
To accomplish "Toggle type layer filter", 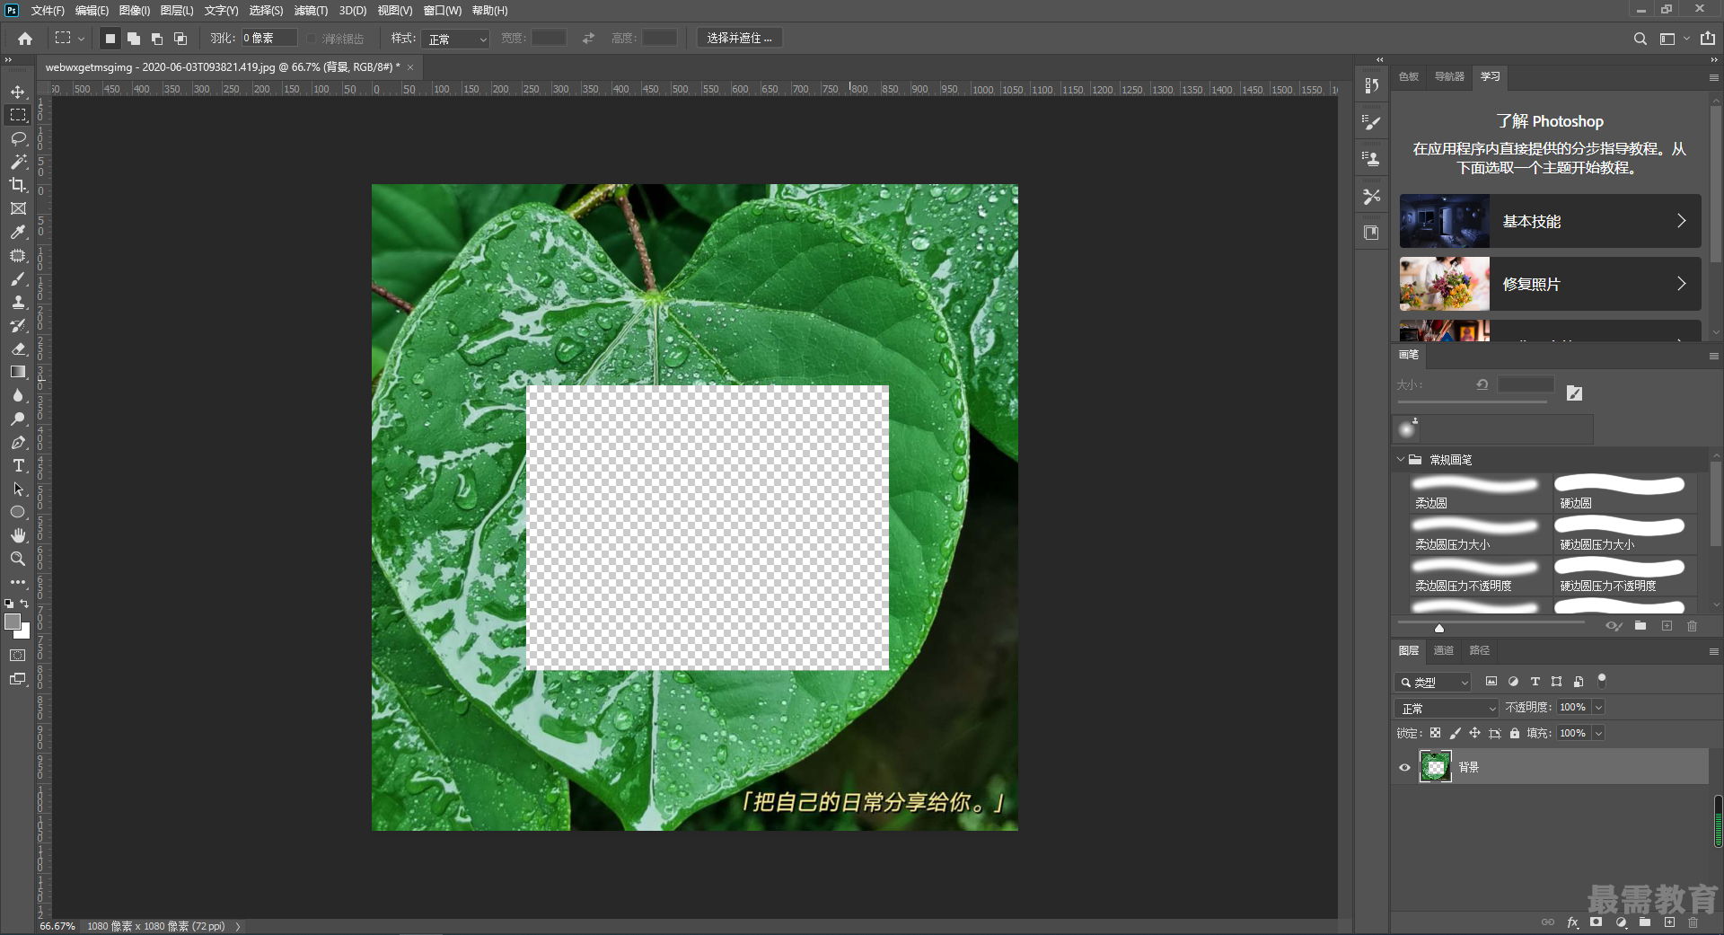I will tap(1535, 682).
